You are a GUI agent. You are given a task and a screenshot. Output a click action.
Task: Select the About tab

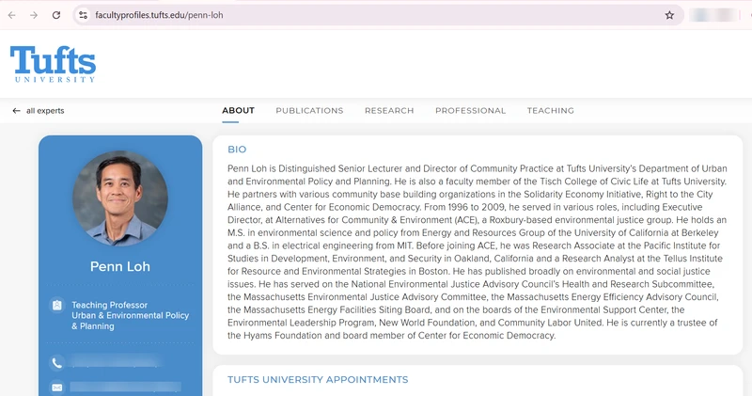coord(238,110)
